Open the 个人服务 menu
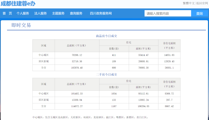Image resolution: width=209 pixels, height=120 pixels. pyautogui.click(x=23, y=13)
